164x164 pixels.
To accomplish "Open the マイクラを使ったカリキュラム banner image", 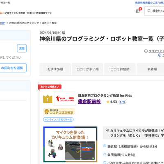I will point(70,144).
